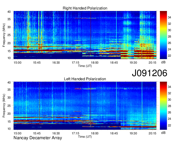Viewport: 174px width, 141px height.
Task: Click the 19:30 tick in the top plot
Action: (x=133, y=63)
